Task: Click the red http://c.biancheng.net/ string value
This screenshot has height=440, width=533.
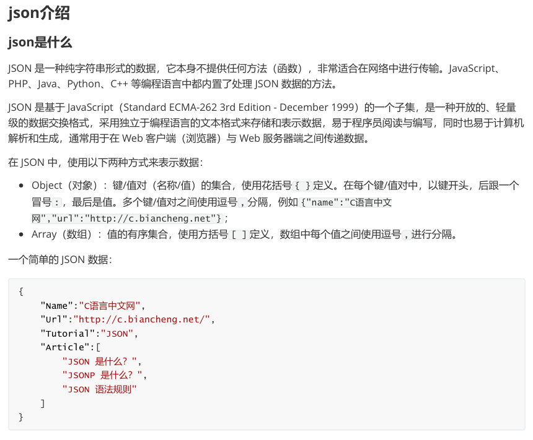Action: [x=142, y=319]
